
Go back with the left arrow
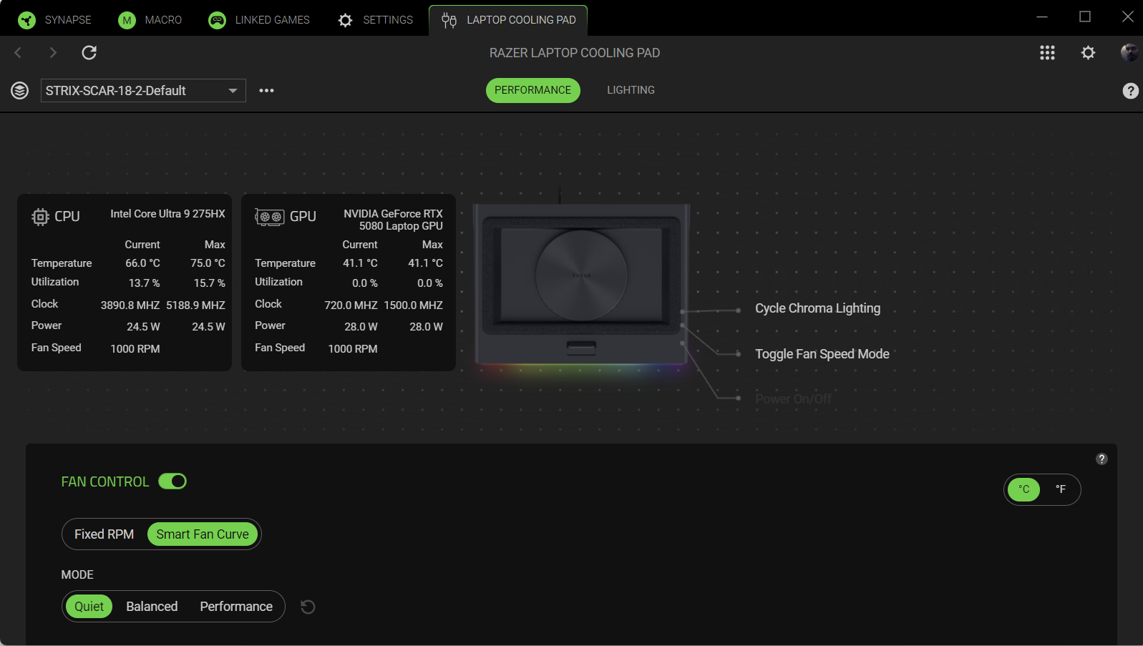19,52
